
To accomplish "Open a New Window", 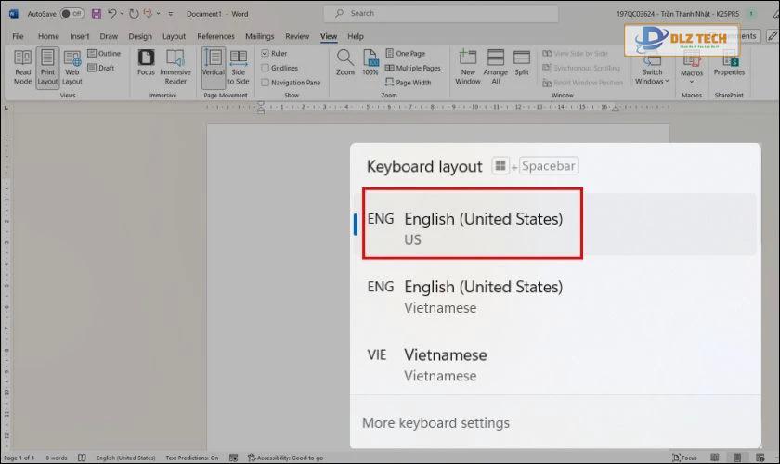I will (x=468, y=68).
